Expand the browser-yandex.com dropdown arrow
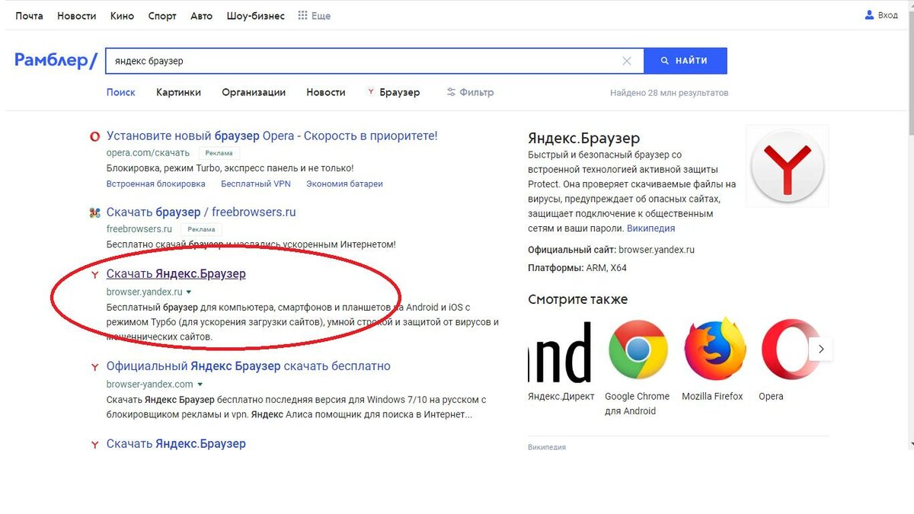Image resolution: width=914 pixels, height=514 pixels. point(200,385)
